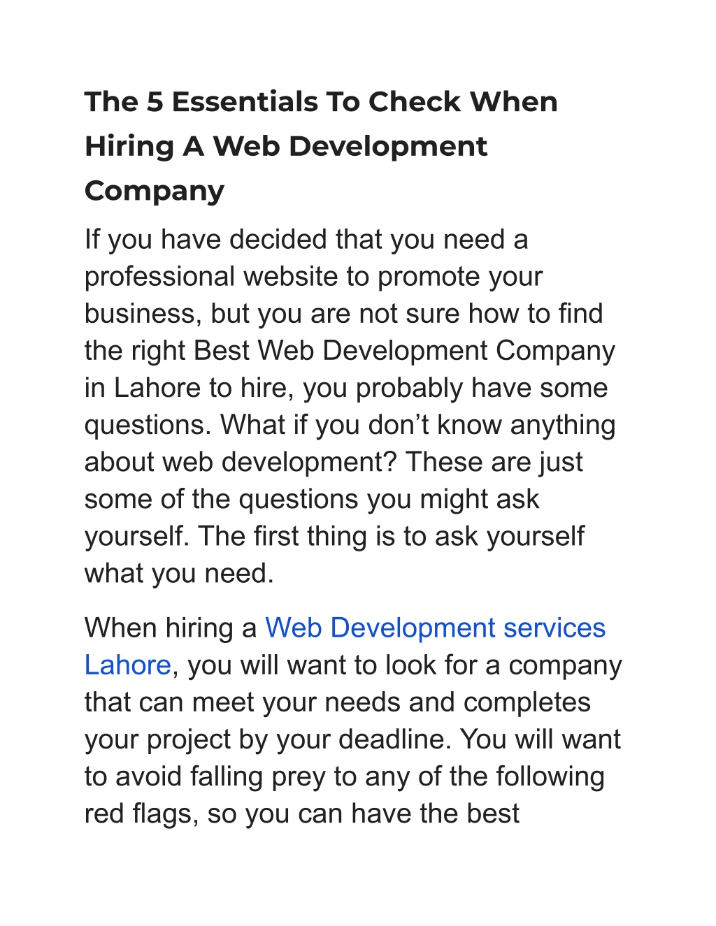
Task: Click the line 'in Lahore to hire'
Action: tap(346, 388)
